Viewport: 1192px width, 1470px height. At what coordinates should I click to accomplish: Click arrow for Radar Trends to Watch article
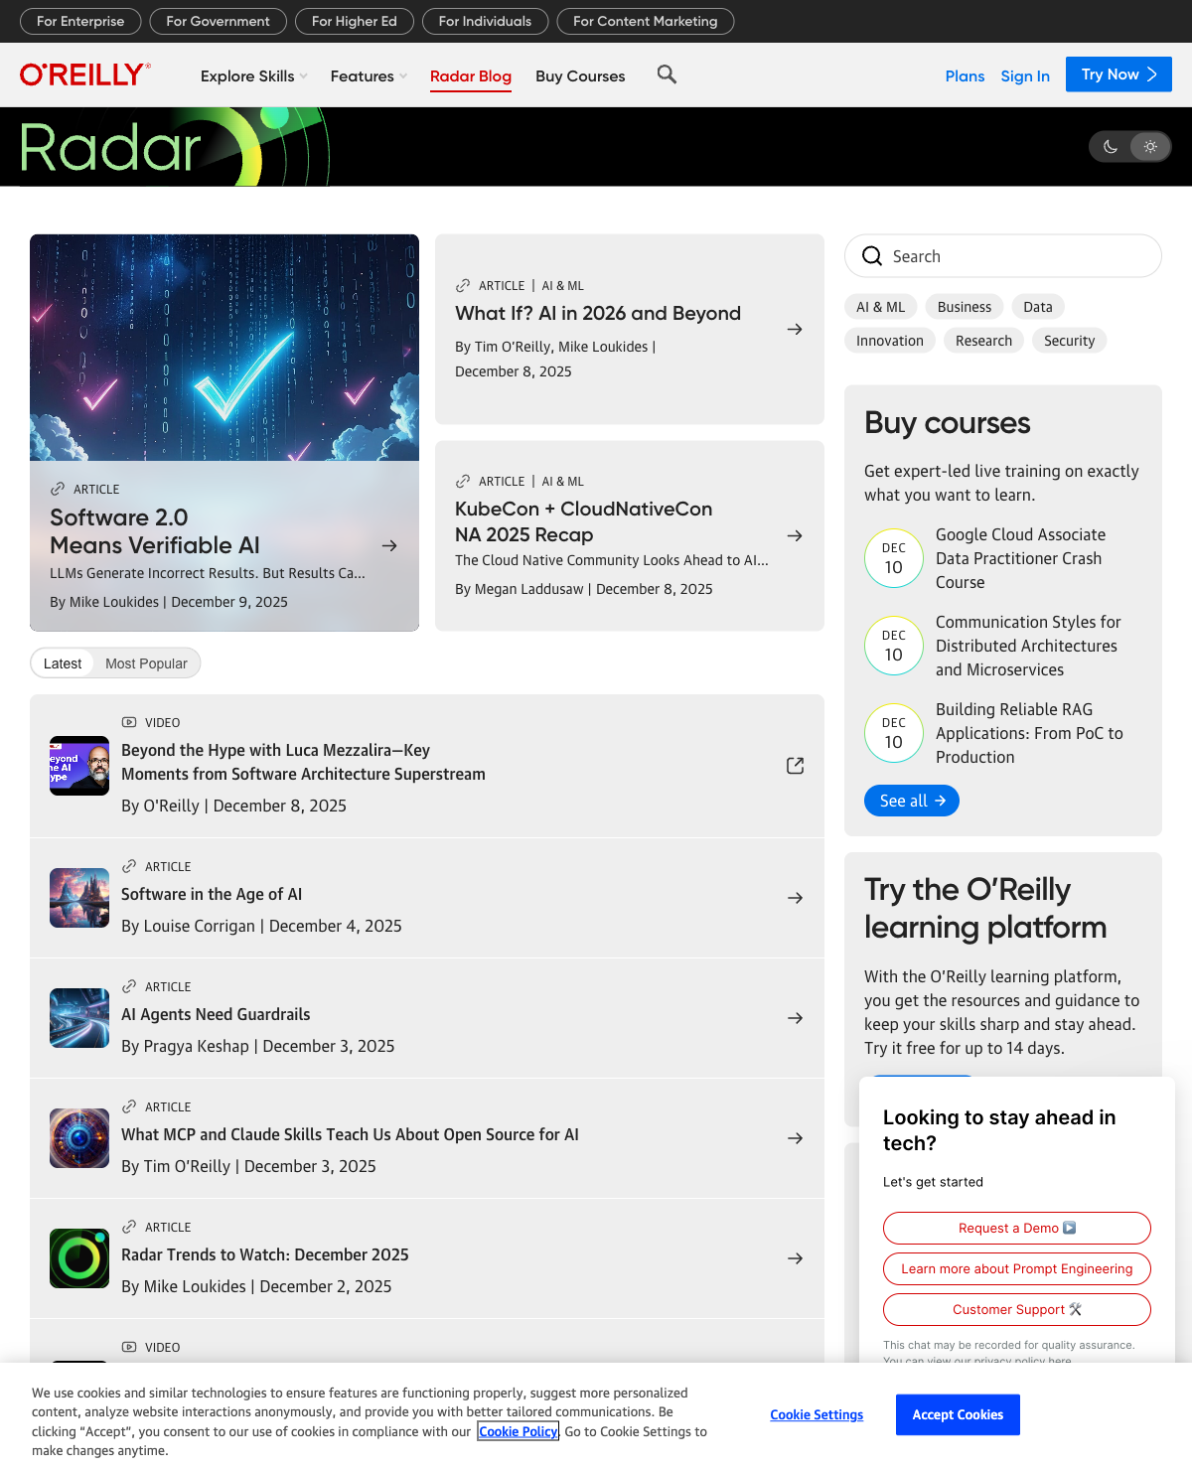(x=795, y=1258)
